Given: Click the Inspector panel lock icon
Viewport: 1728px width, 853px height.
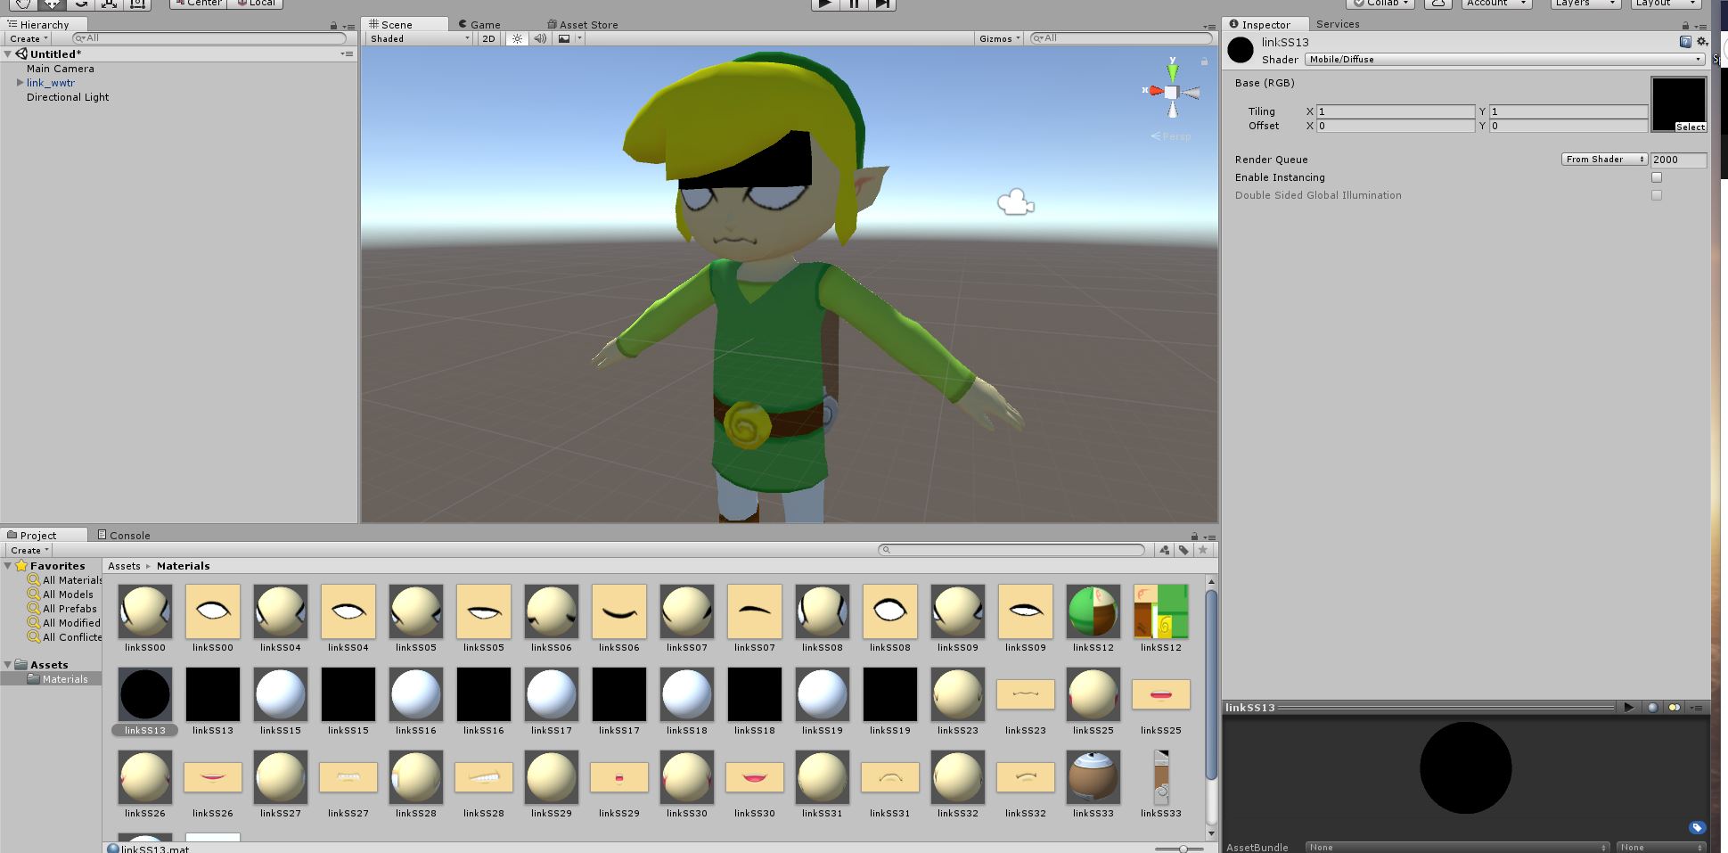Looking at the screenshot, I should point(1685,26).
